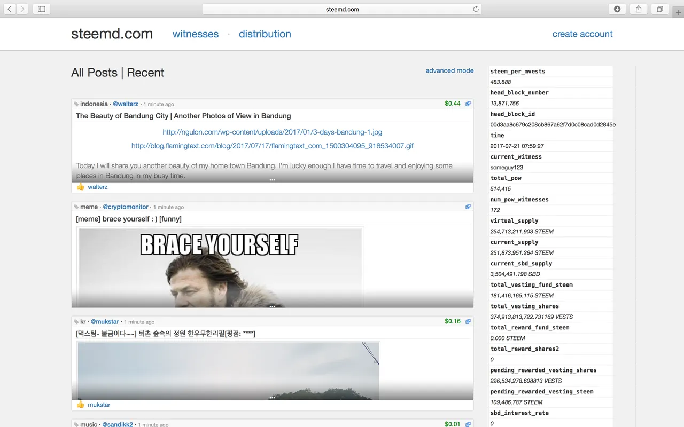Open external link icon on sandikk2 post
The image size is (684, 427).
468,424
